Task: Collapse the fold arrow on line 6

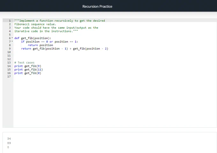Action: point(12,38)
